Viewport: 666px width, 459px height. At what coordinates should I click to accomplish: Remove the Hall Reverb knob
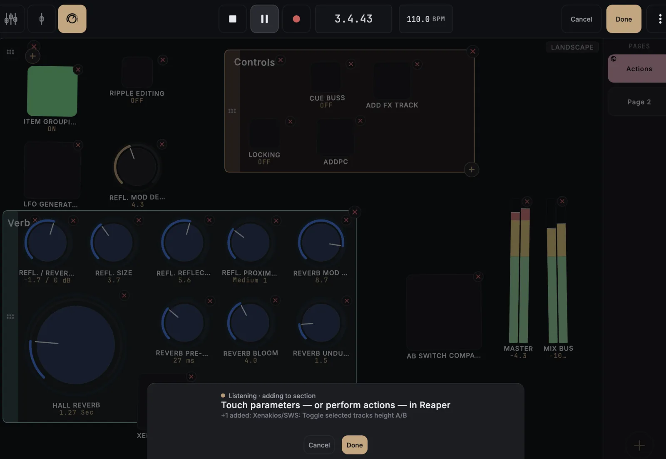click(124, 296)
